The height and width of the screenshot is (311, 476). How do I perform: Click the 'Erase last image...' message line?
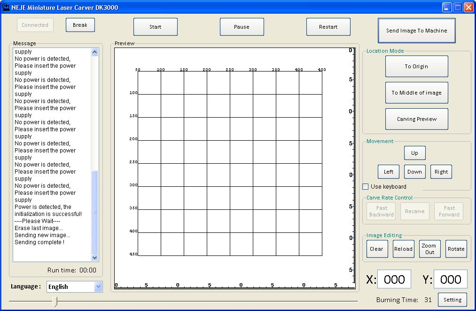[39, 228]
